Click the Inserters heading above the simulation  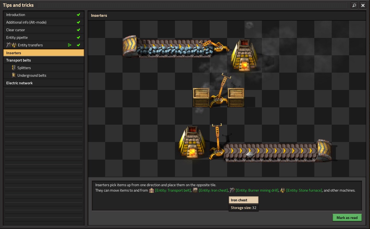click(99, 15)
